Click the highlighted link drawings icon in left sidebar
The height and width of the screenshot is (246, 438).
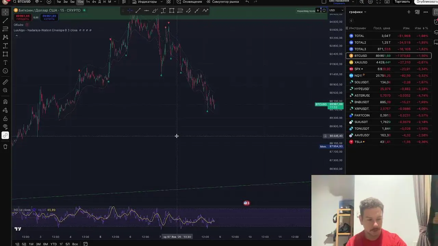coord(5,136)
